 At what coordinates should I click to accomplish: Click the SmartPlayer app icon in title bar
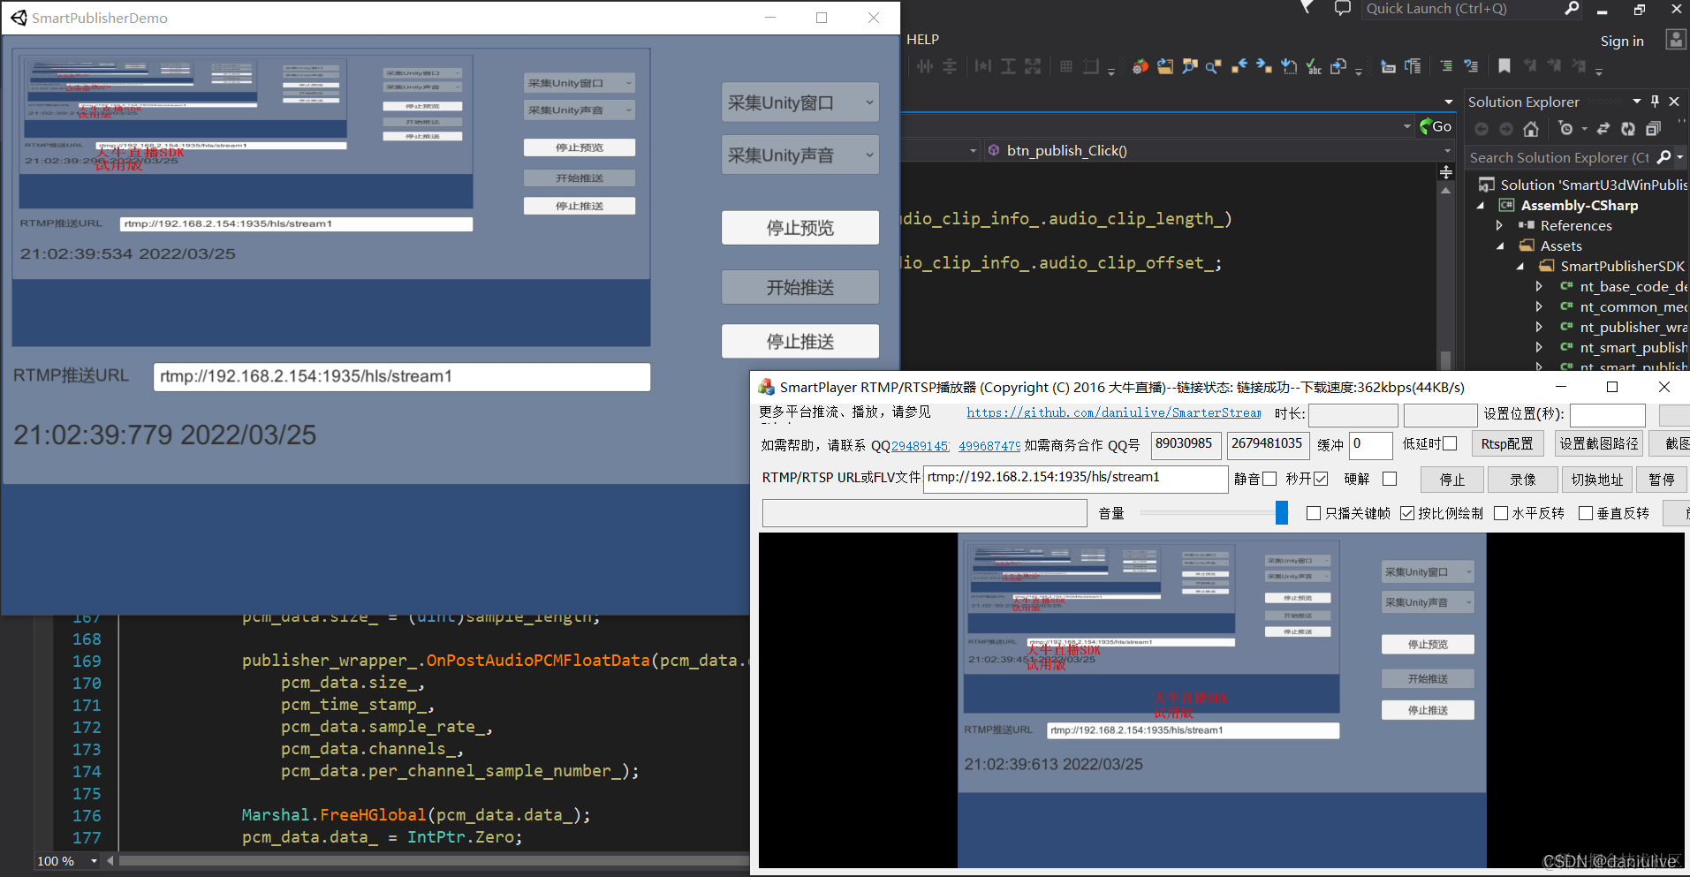coord(766,387)
